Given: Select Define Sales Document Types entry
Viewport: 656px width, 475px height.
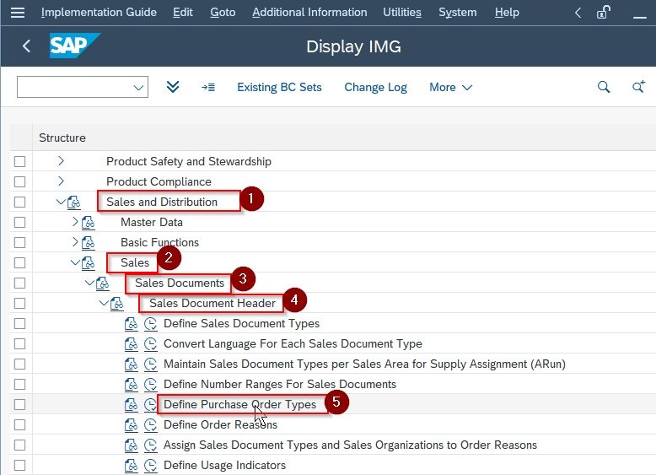Looking at the screenshot, I should 241,323.
